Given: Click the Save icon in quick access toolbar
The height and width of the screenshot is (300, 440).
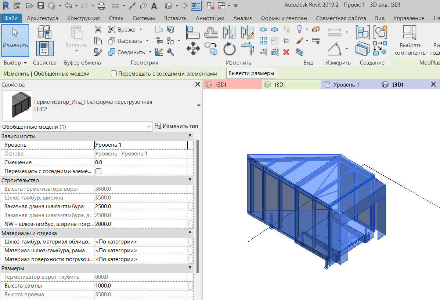Looking at the screenshot, I should pyautogui.click(x=41, y=6).
